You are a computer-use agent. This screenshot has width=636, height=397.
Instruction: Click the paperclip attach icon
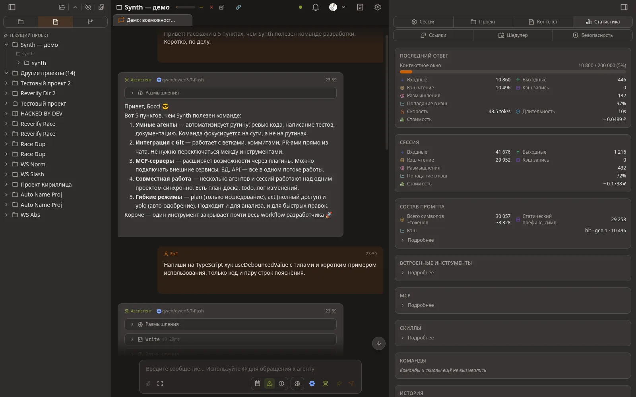(x=148, y=384)
